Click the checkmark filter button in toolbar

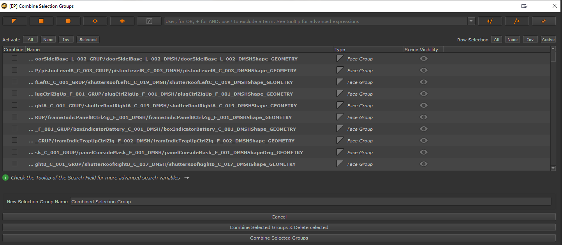tap(149, 21)
